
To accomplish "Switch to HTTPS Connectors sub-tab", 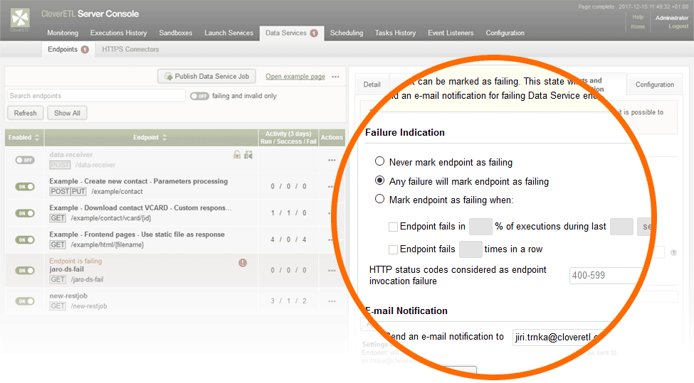I will (x=130, y=50).
